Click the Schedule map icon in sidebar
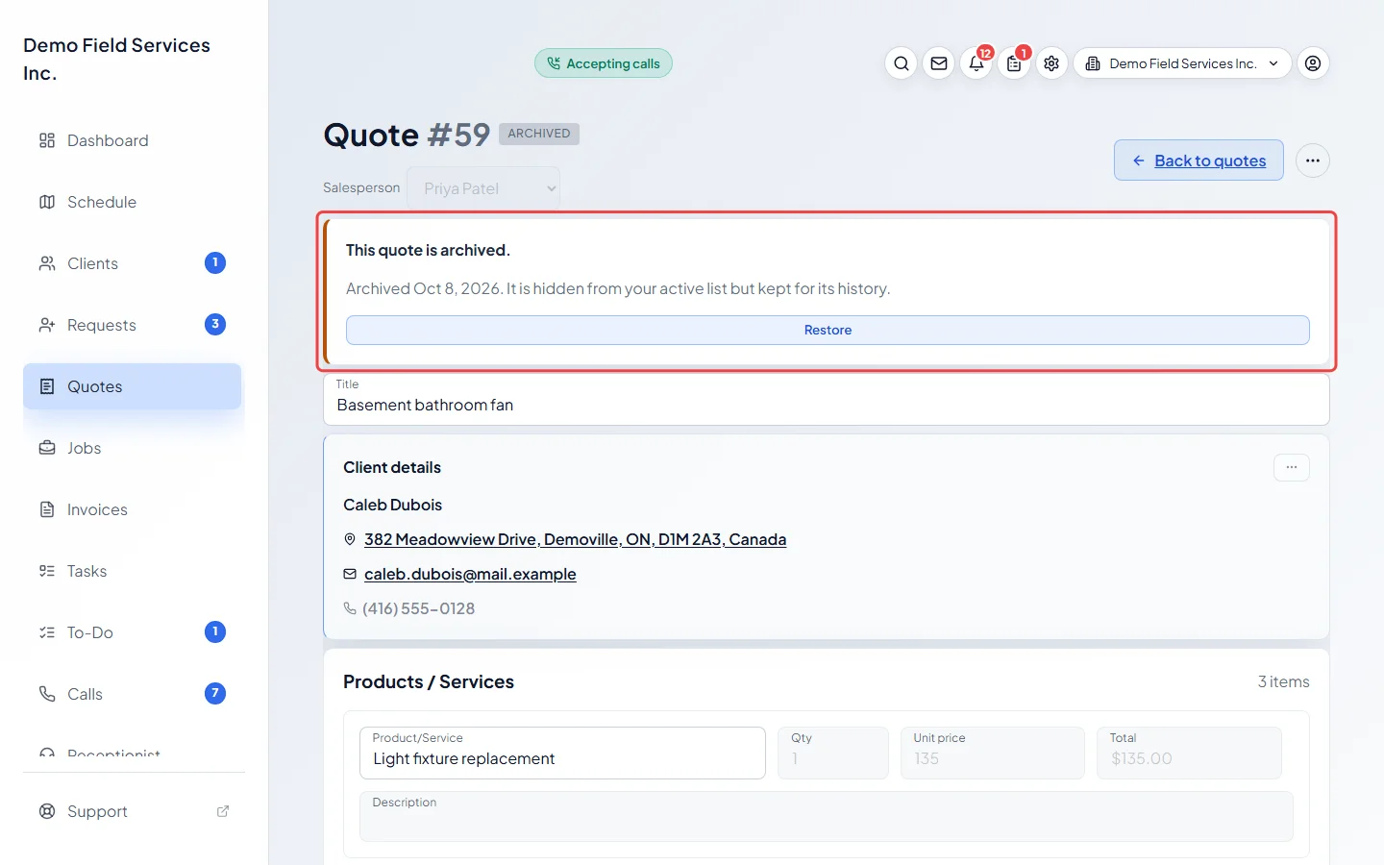Viewport: 1384px width, 865px height. (x=47, y=202)
